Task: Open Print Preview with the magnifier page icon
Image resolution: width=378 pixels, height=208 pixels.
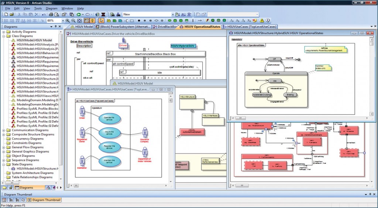Action: (56, 14)
